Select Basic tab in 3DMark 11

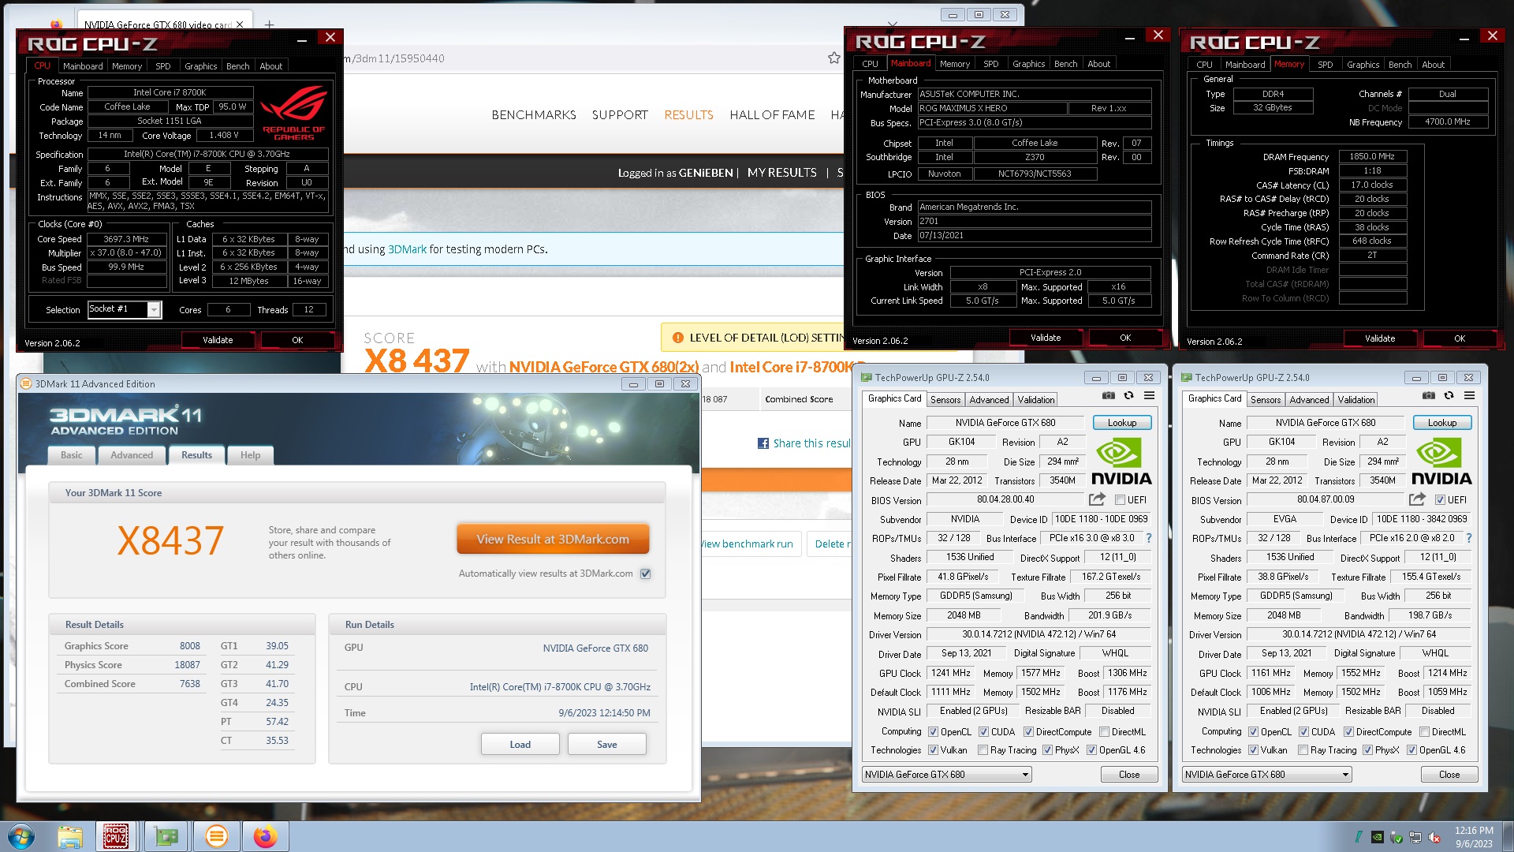(72, 455)
